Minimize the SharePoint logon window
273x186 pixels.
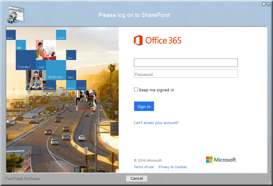click(263, 4)
